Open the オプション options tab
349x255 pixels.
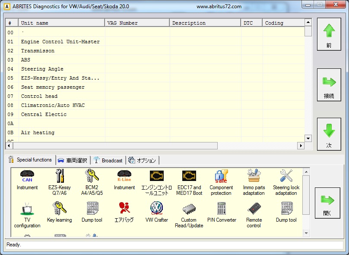[143, 161]
